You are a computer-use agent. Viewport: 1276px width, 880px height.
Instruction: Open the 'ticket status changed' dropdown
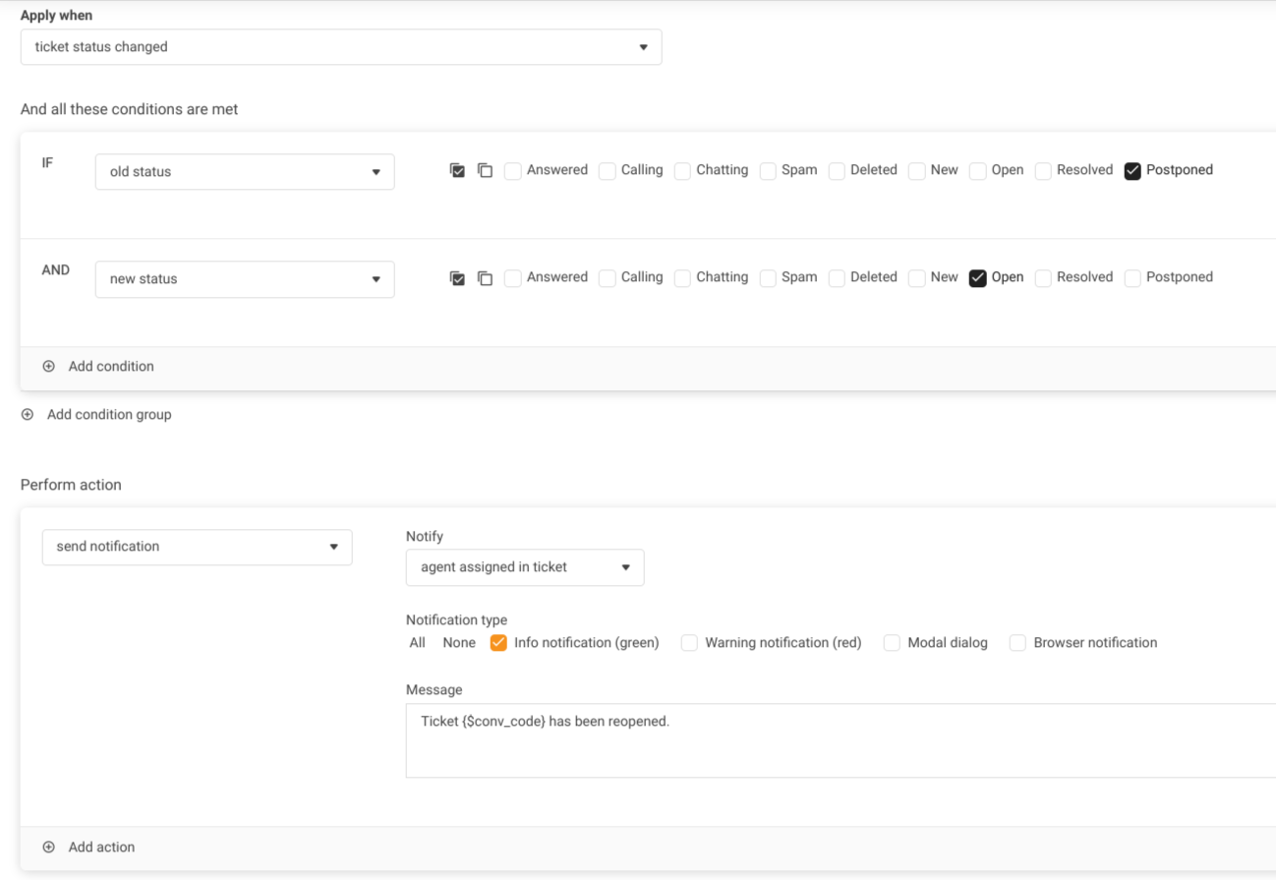click(x=340, y=47)
